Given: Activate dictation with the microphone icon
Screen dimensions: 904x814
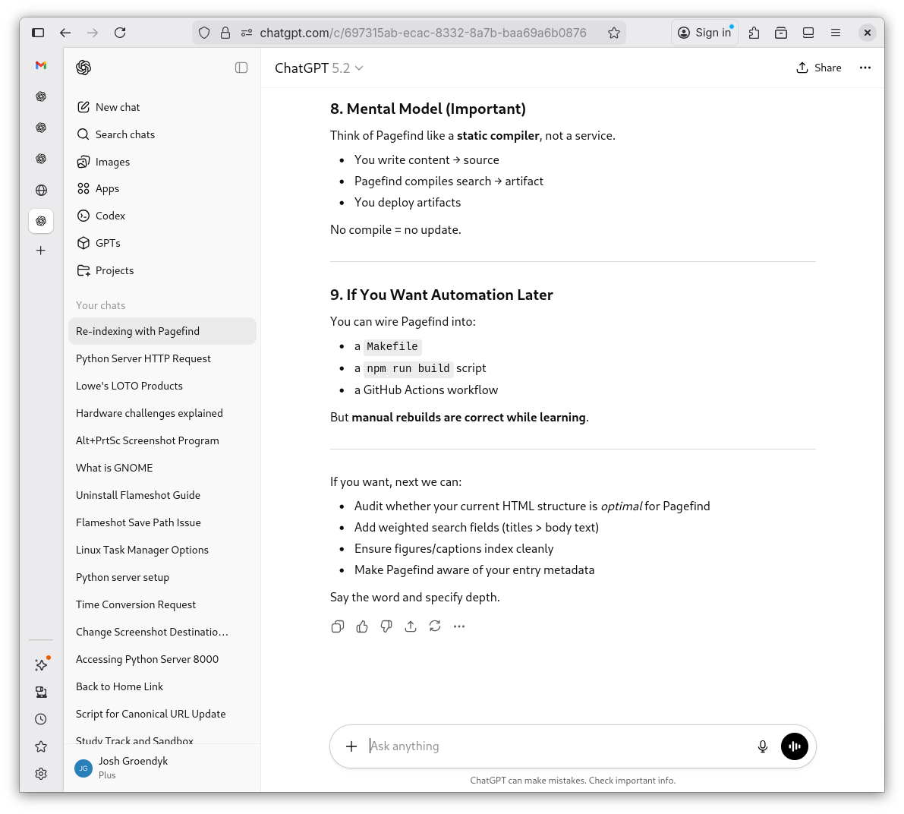Looking at the screenshot, I should 762,746.
